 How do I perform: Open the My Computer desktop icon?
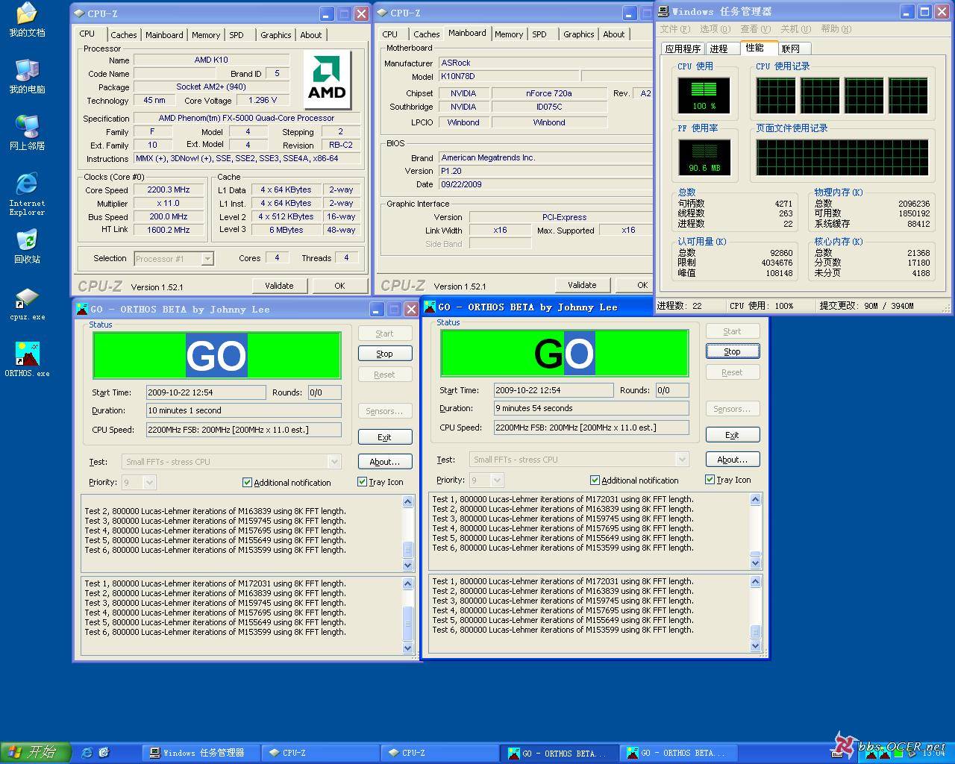[27, 71]
